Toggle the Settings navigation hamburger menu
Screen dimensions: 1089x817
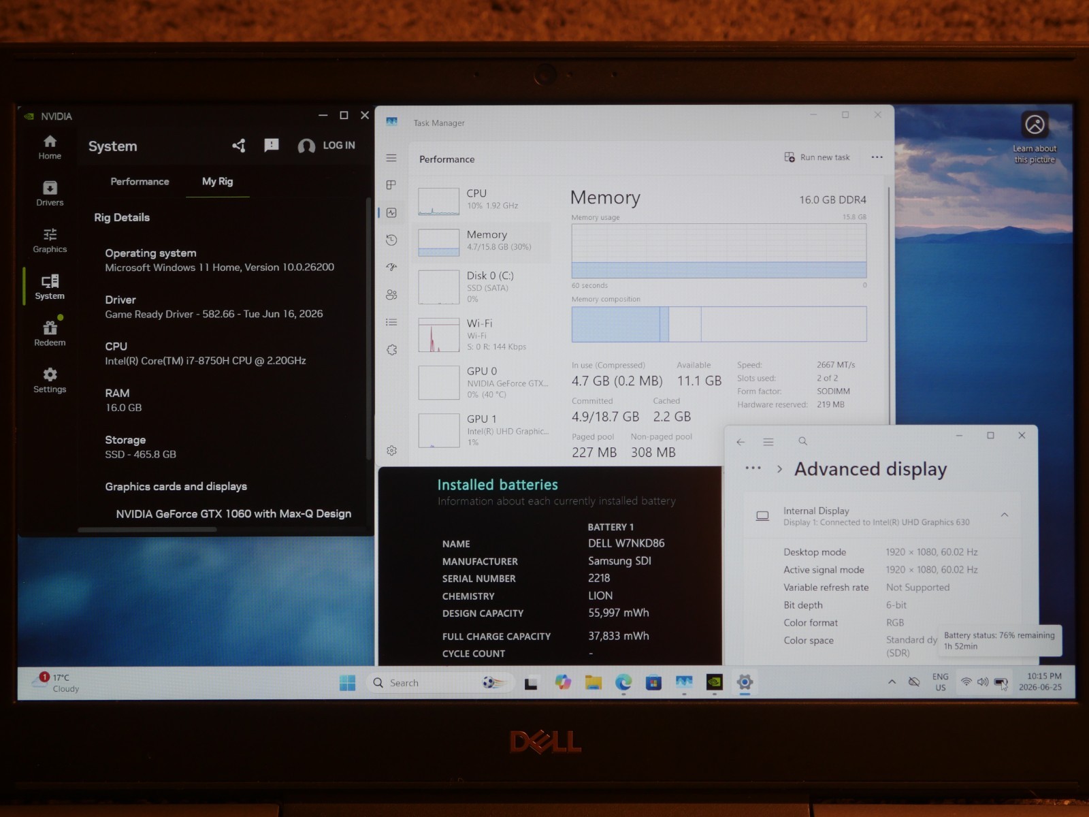pyautogui.click(x=768, y=442)
